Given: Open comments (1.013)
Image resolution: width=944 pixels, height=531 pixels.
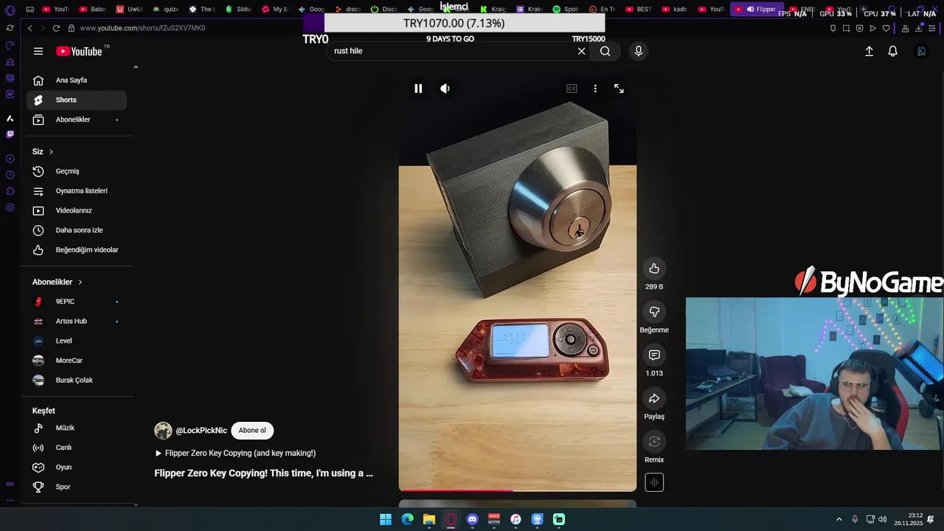Looking at the screenshot, I should pyautogui.click(x=654, y=355).
